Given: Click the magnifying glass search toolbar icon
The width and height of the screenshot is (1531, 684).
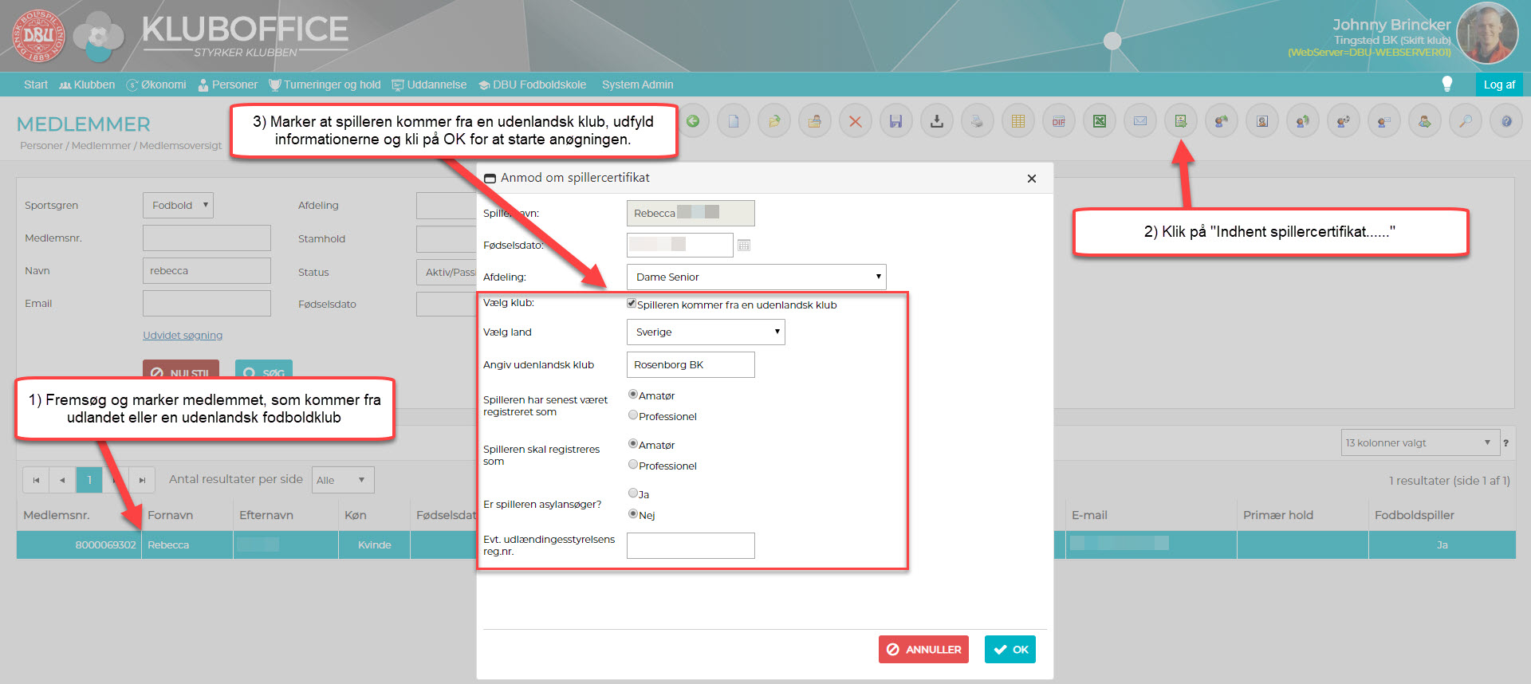Looking at the screenshot, I should click(1466, 121).
